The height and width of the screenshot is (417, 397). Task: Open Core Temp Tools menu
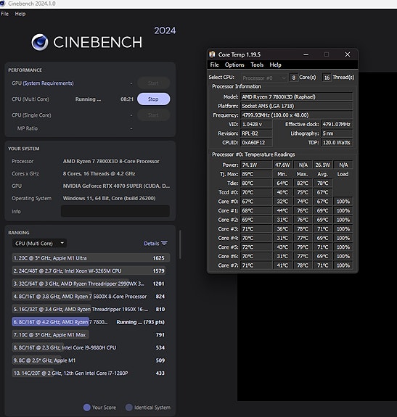tap(257, 65)
